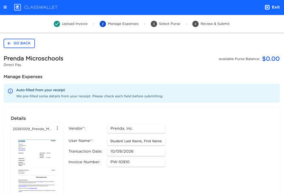This screenshot has height=195, width=284.
Task: Exit the invoice workflow
Action: (272, 7)
